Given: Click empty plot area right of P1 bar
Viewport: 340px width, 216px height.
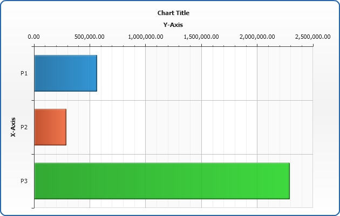Looking at the screenshot, I should 205,73.
